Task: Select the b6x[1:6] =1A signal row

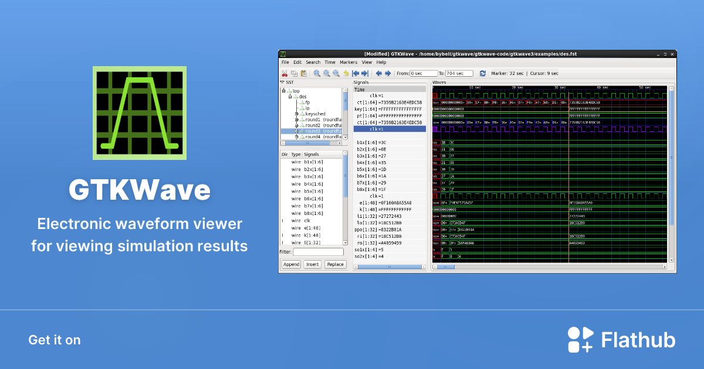Action: [390, 176]
